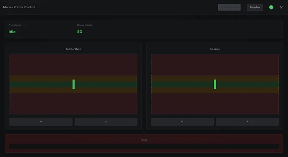288x157 pixels.
Task: Click the Idle print status value
Action: tap(12, 32)
